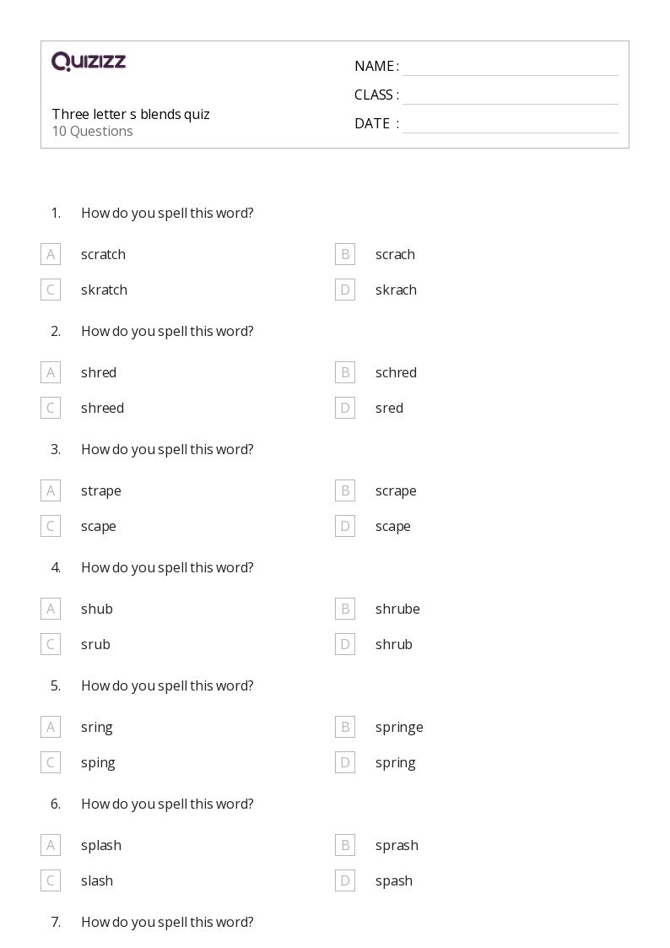Mark checkbox C next to 'slash'
Image resolution: width=670 pixels, height=948 pixels.
pyautogui.click(x=51, y=880)
